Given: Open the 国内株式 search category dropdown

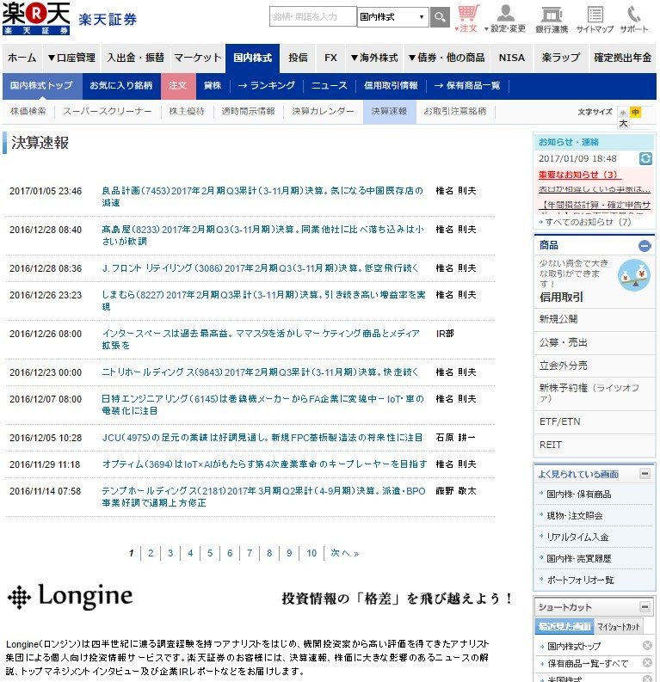Looking at the screenshot, I should point(392,17).
